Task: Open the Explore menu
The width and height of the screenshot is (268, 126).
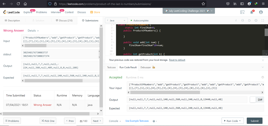Action: pyautogui.click(x=28, y=12)
